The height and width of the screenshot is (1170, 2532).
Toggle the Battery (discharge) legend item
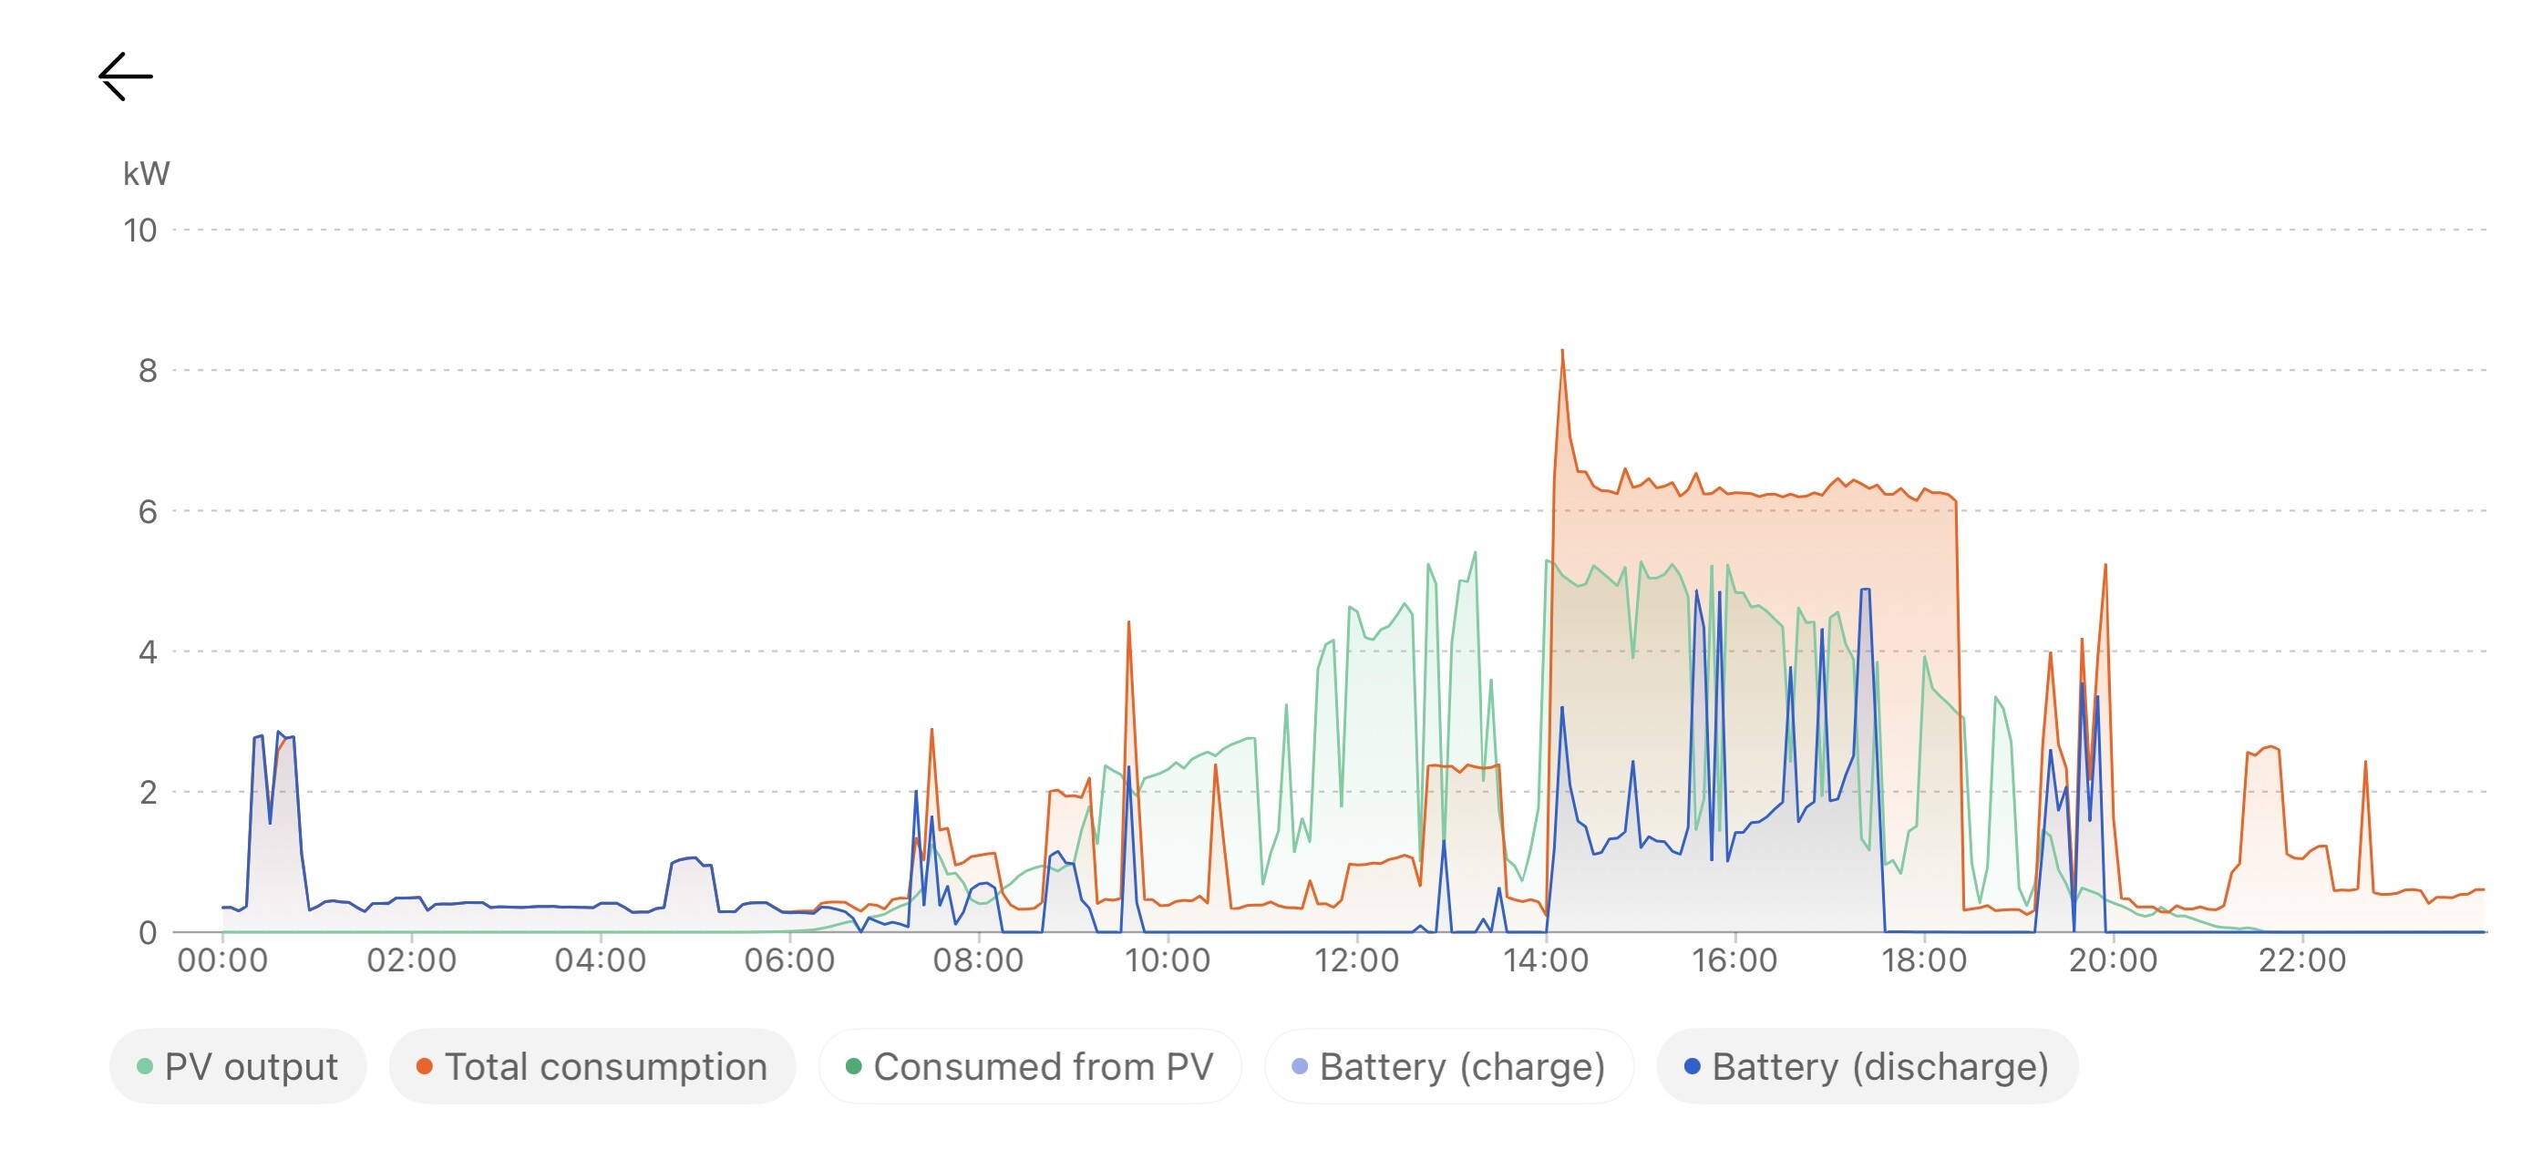coord(1867,1066)
